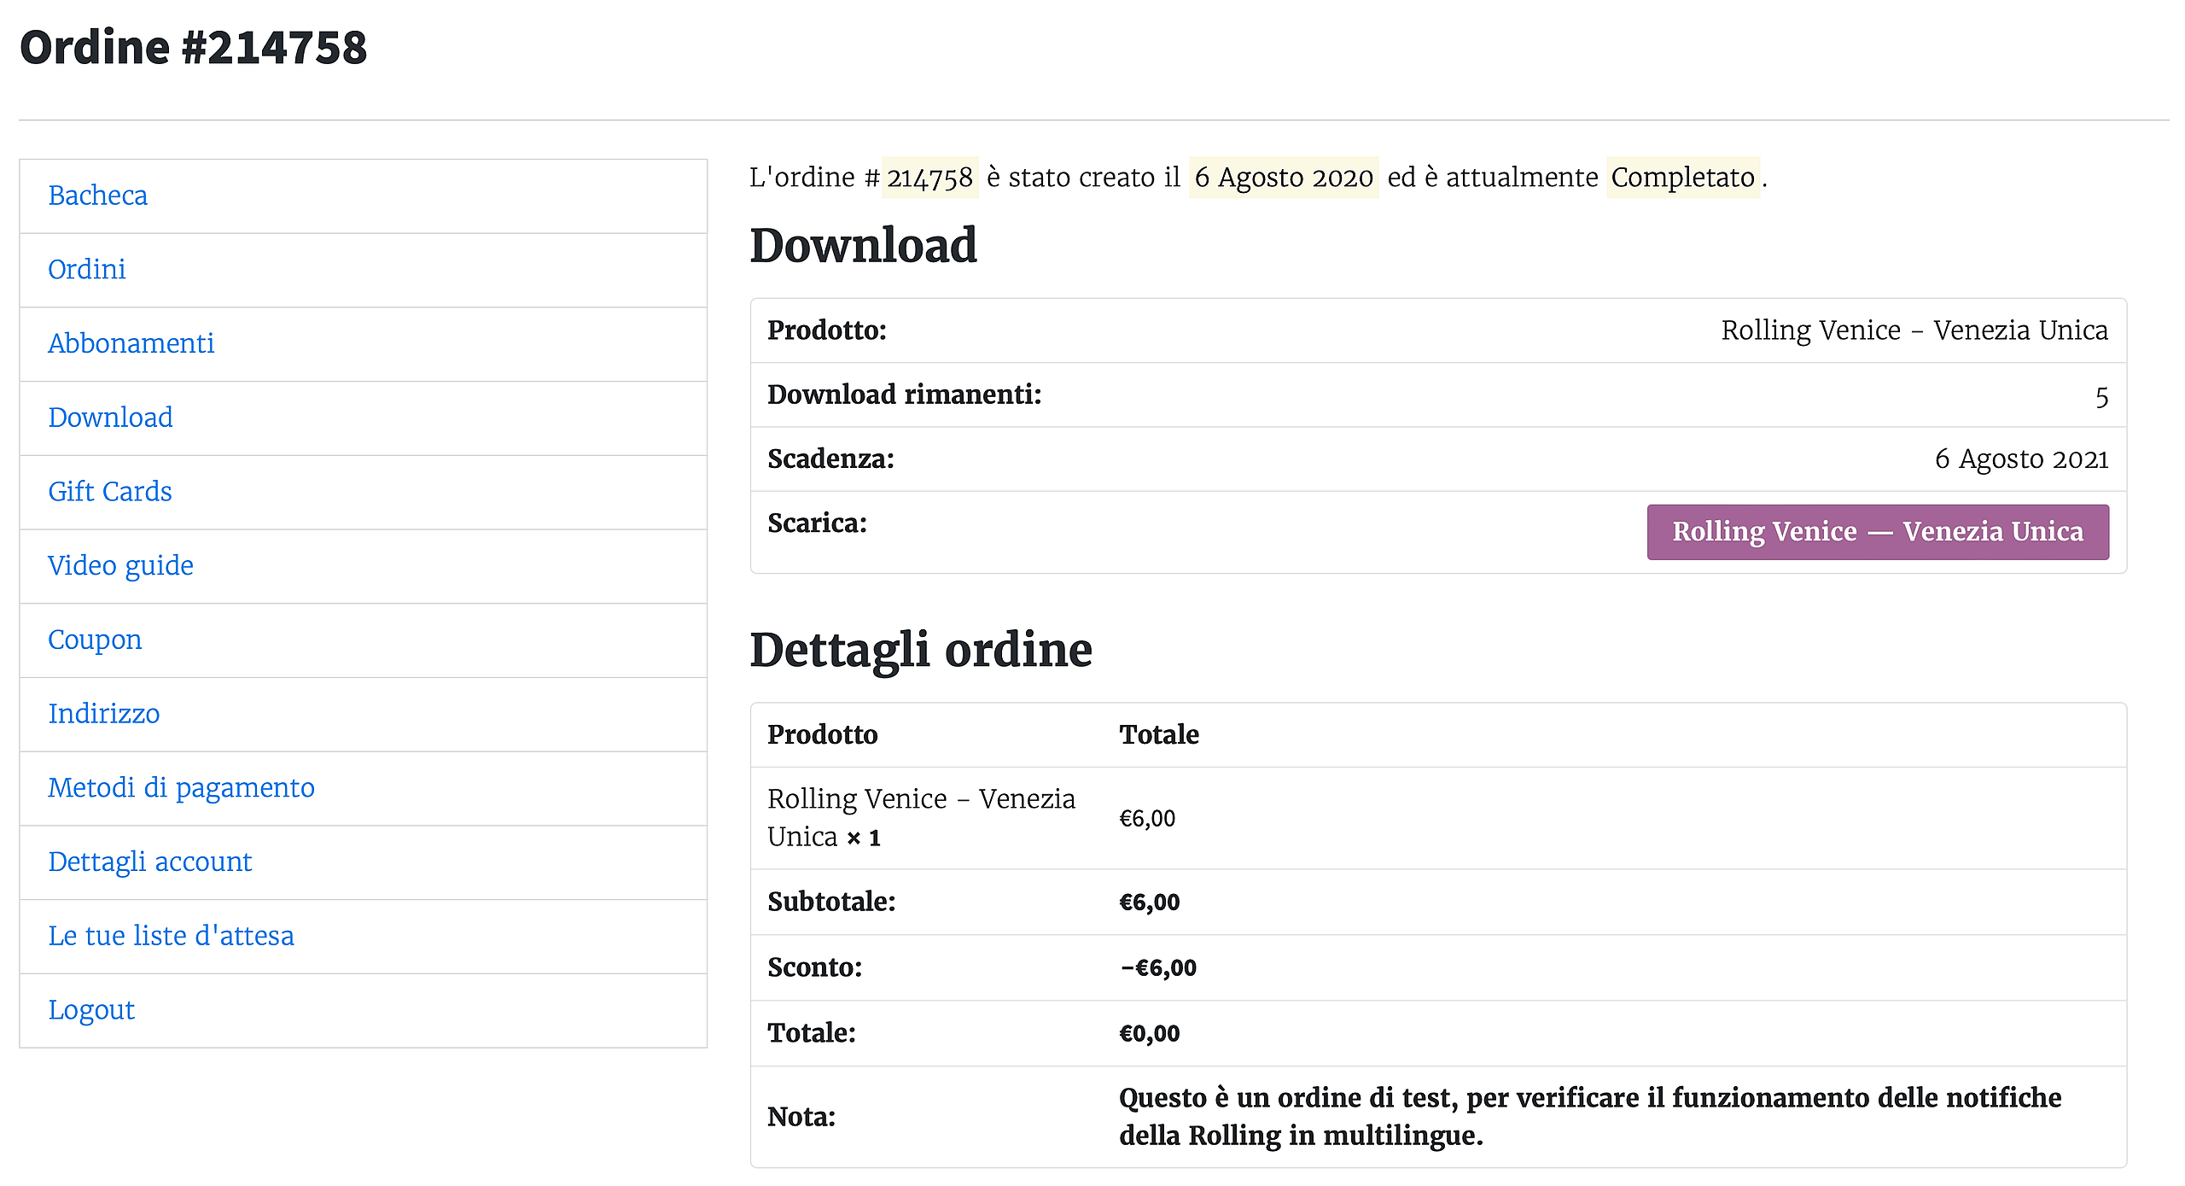Click product name in Prodotto download row
This screenshot has height=1186, width=2185.
pos(1914,330)
